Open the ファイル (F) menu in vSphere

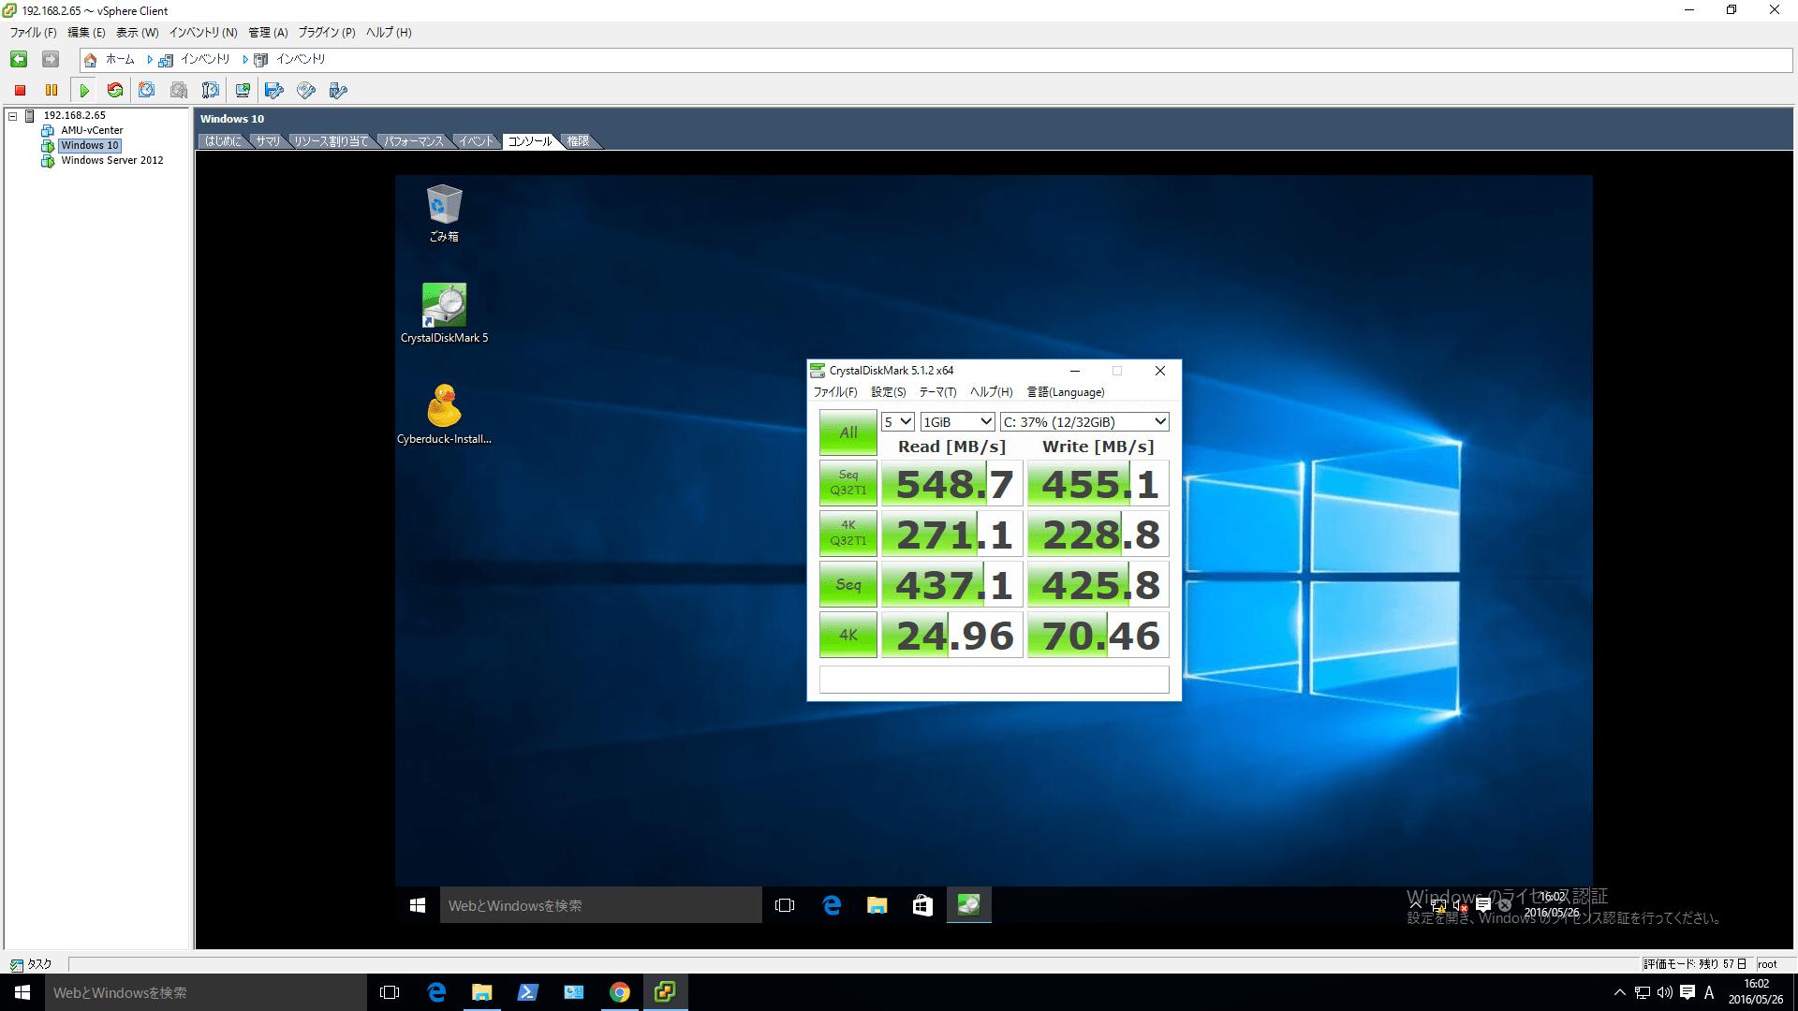[x=33, y=33]
